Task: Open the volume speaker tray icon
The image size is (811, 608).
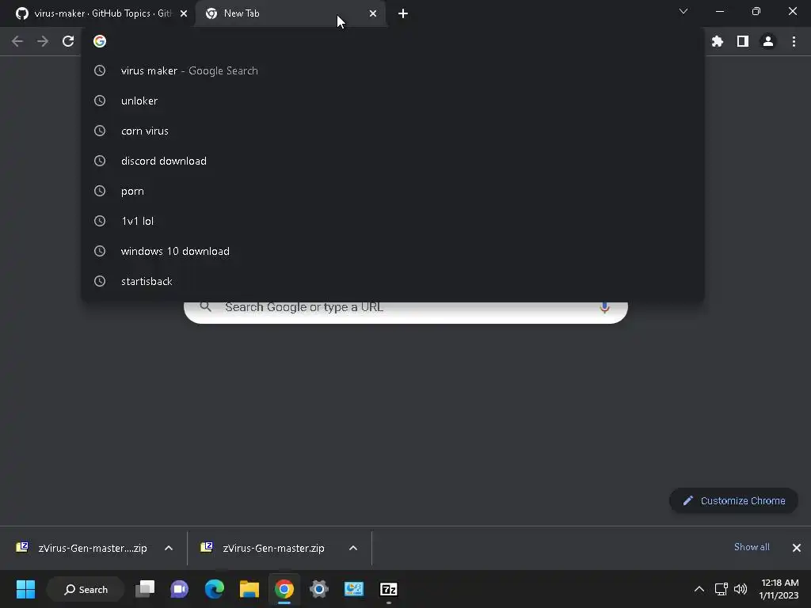Action: click(x=741, y=589)
